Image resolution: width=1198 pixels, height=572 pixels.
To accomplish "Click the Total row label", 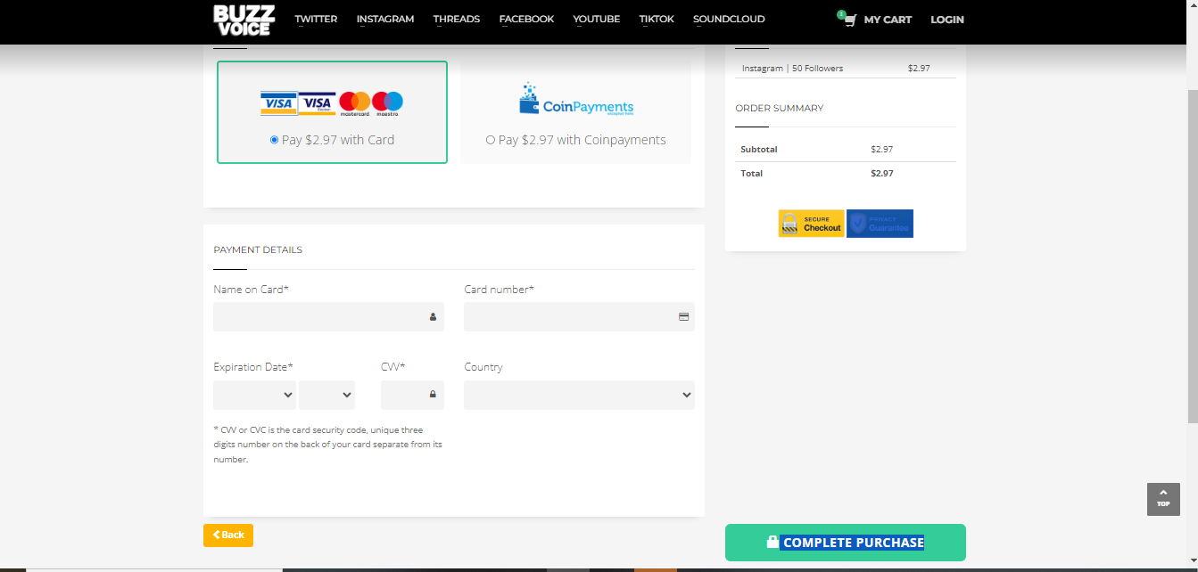I will (752, 173).
